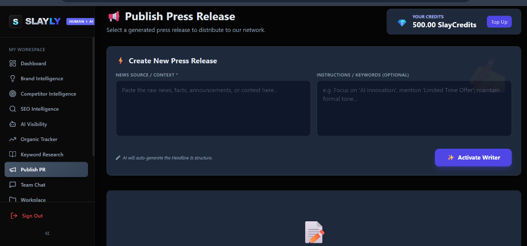Sign Out of the account
The image size is (527, 246).
coord(32,216)
